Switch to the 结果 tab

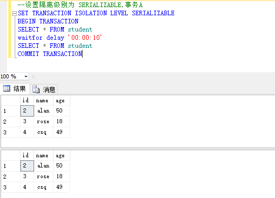(x=15, y=89)
